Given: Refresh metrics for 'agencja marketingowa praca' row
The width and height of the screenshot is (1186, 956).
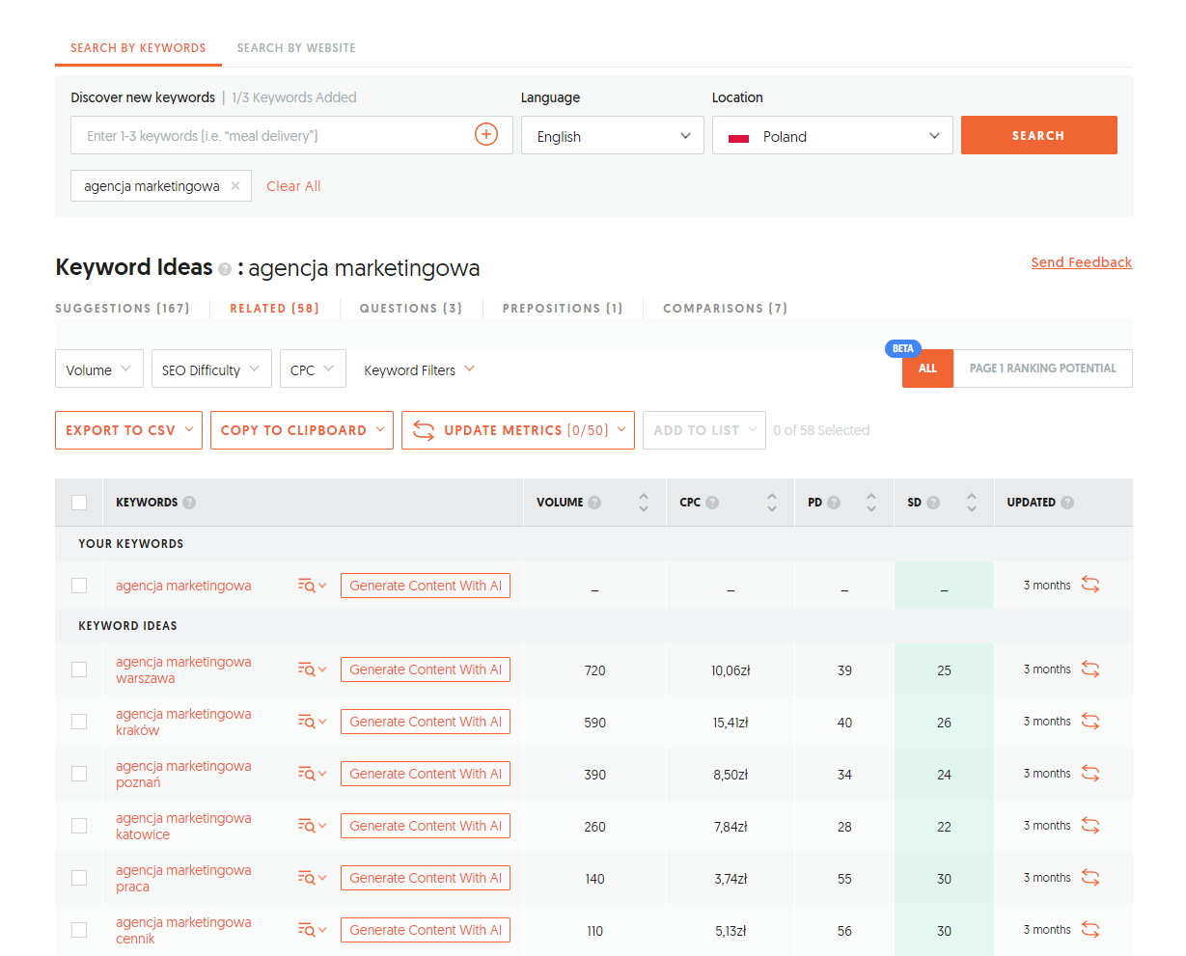Looking at the screenshot, I should [x=1090, y=878].
